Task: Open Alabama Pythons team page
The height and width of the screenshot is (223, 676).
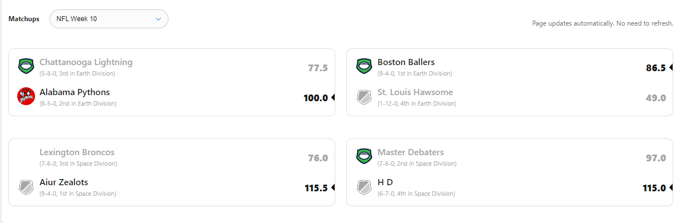Action: pyautogui.click(x=74, y=92)
